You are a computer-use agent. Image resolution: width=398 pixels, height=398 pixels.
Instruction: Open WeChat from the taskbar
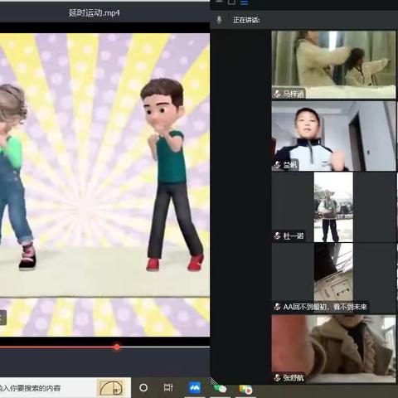click(220, 388)
